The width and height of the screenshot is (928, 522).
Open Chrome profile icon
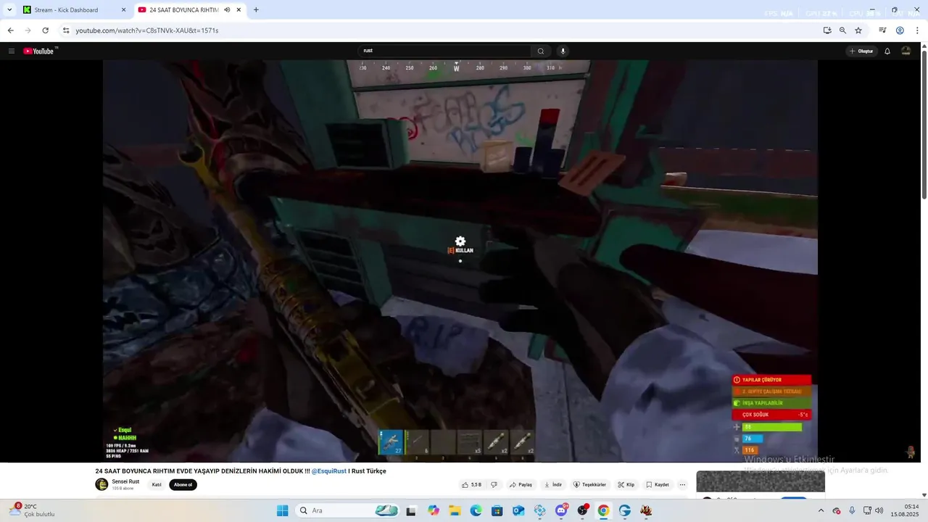(900, 30)
